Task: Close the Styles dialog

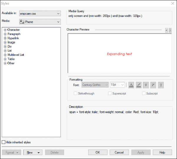Action: [x=173, y=3]
